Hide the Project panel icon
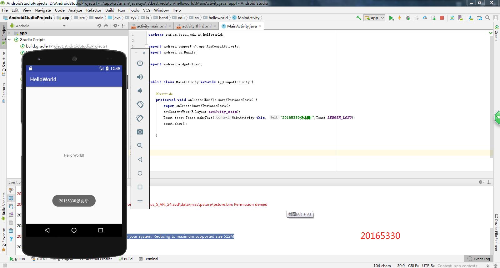Image resolution: width=500 pixels, height=268 pixels. tap(124, 26)
